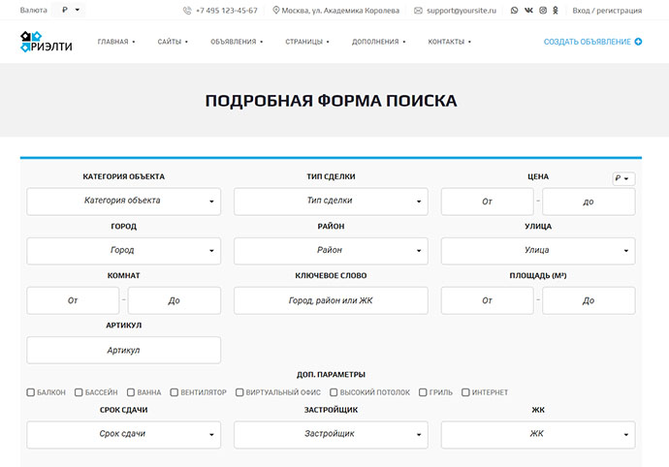Click the envelope icon beside support email
The height and width of the screenshot is (467, 669).
point(418,11)
